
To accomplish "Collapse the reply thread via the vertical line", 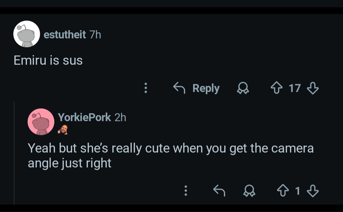I will click(14, 152).
